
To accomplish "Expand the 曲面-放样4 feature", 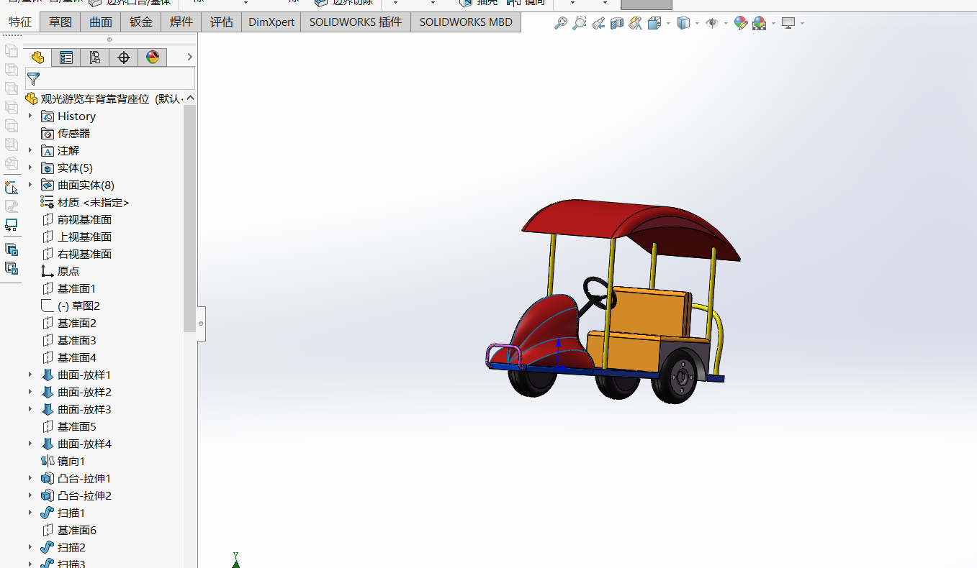I will (x=30, y=444).
